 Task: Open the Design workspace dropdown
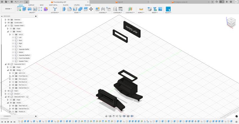point(8,9)
